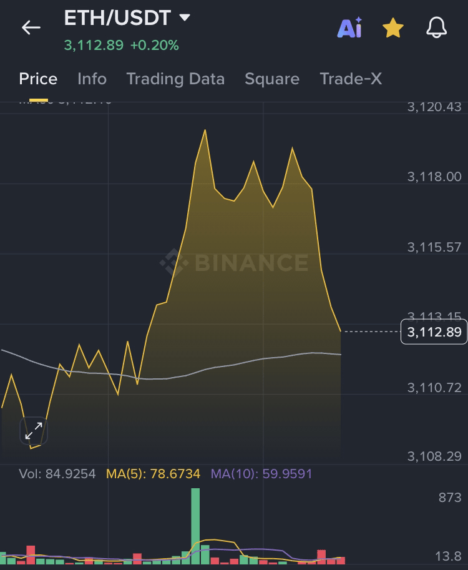Viewport: 468px width, 570px height.
Task: Expand chart to fullscreen icon
Action: point(34,430)
